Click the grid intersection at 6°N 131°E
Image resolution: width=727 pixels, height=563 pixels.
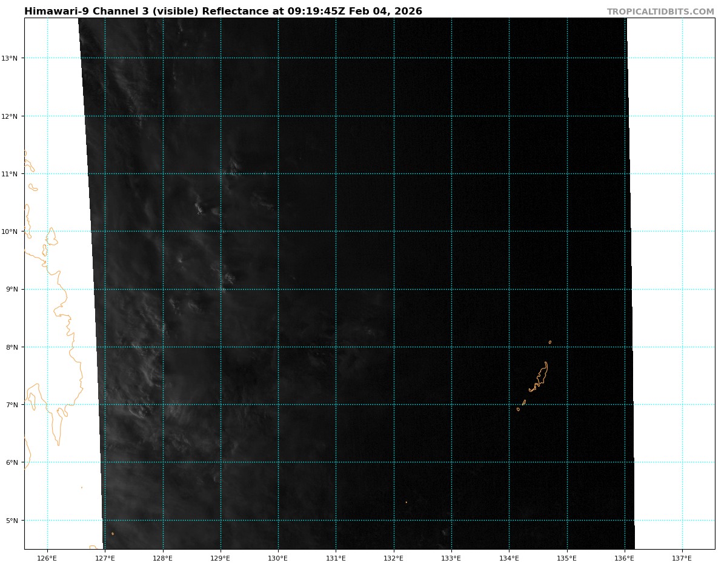(336, 462)
